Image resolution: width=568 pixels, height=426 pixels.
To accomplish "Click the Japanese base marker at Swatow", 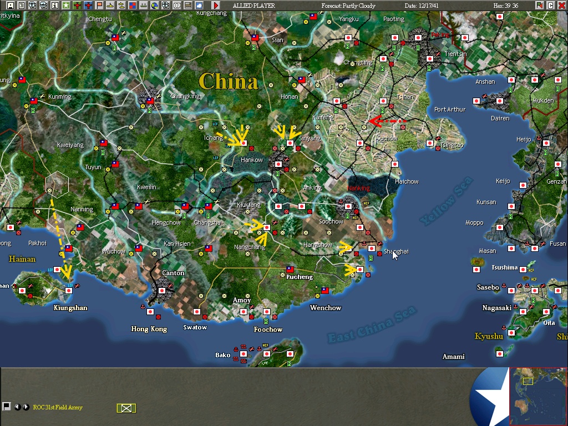I will pyautogui.click(x=197, y=312).
